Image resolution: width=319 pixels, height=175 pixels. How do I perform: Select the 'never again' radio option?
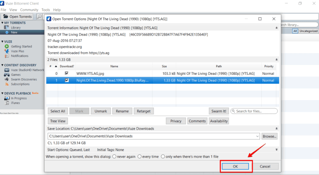[114, 157]
